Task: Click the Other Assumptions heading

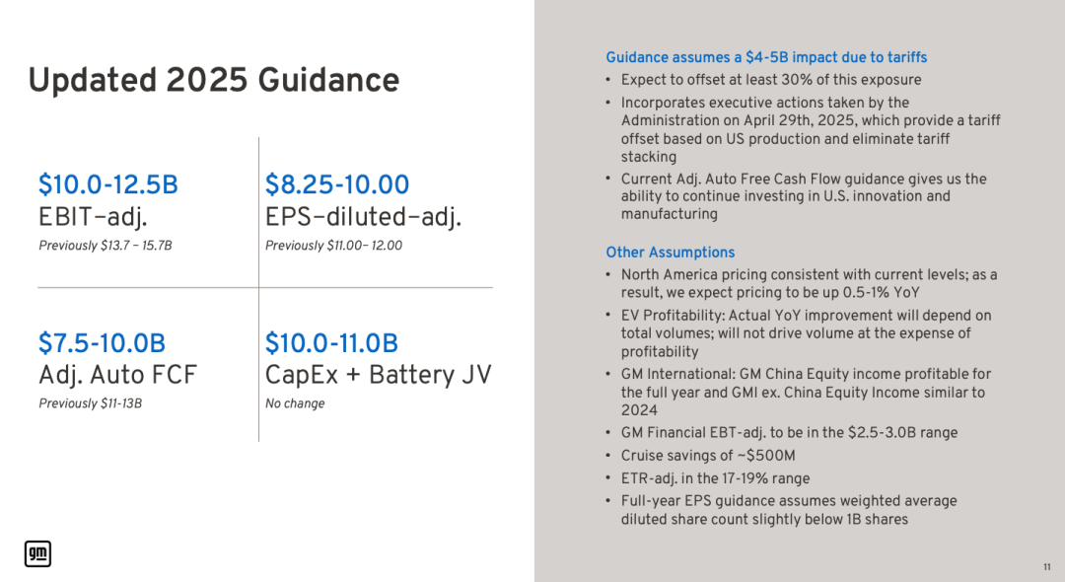Action: point(670,253)
